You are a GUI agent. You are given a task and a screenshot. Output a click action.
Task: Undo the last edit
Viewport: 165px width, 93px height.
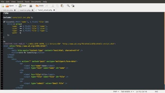pos(39,6)
